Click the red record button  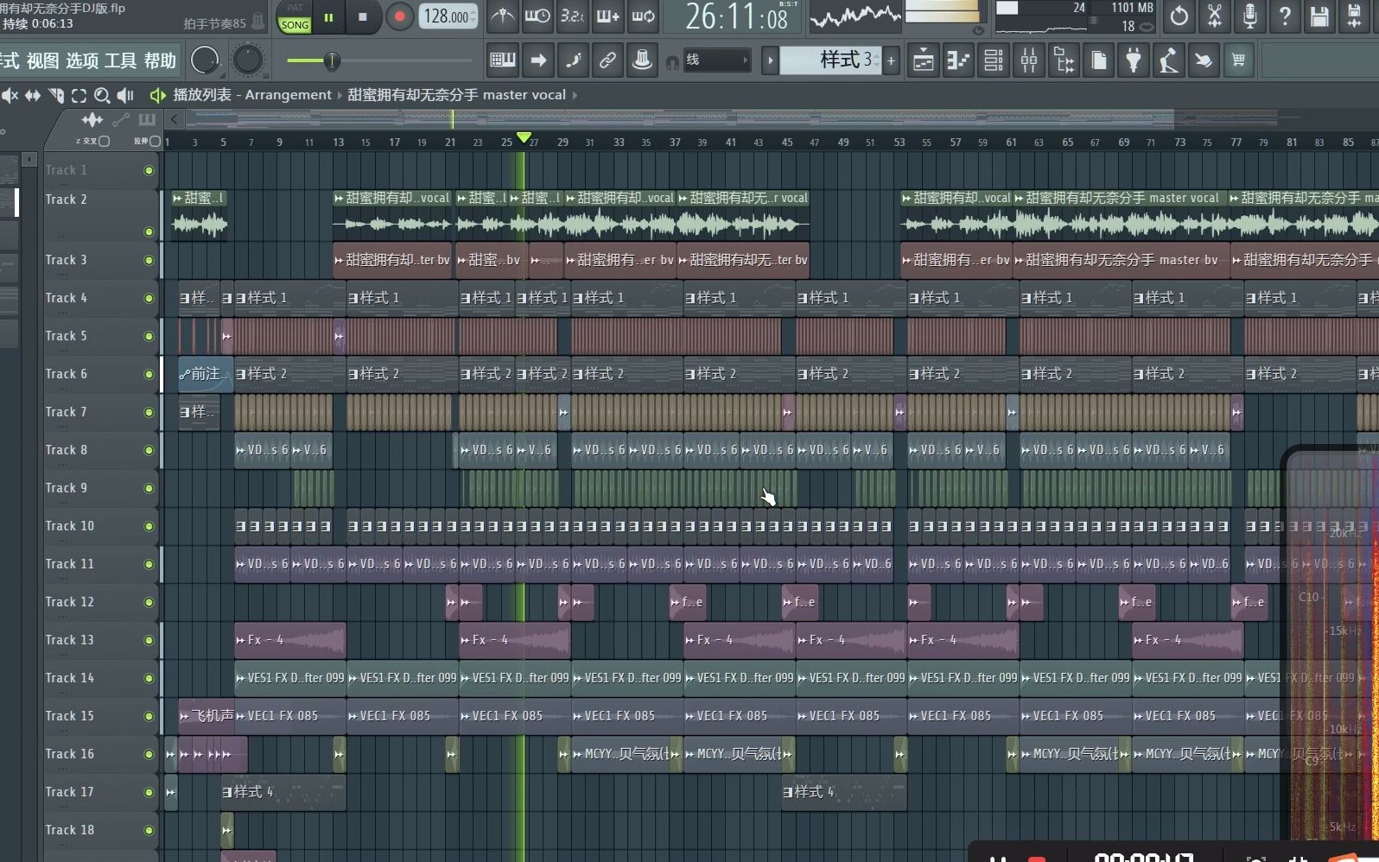399,17
